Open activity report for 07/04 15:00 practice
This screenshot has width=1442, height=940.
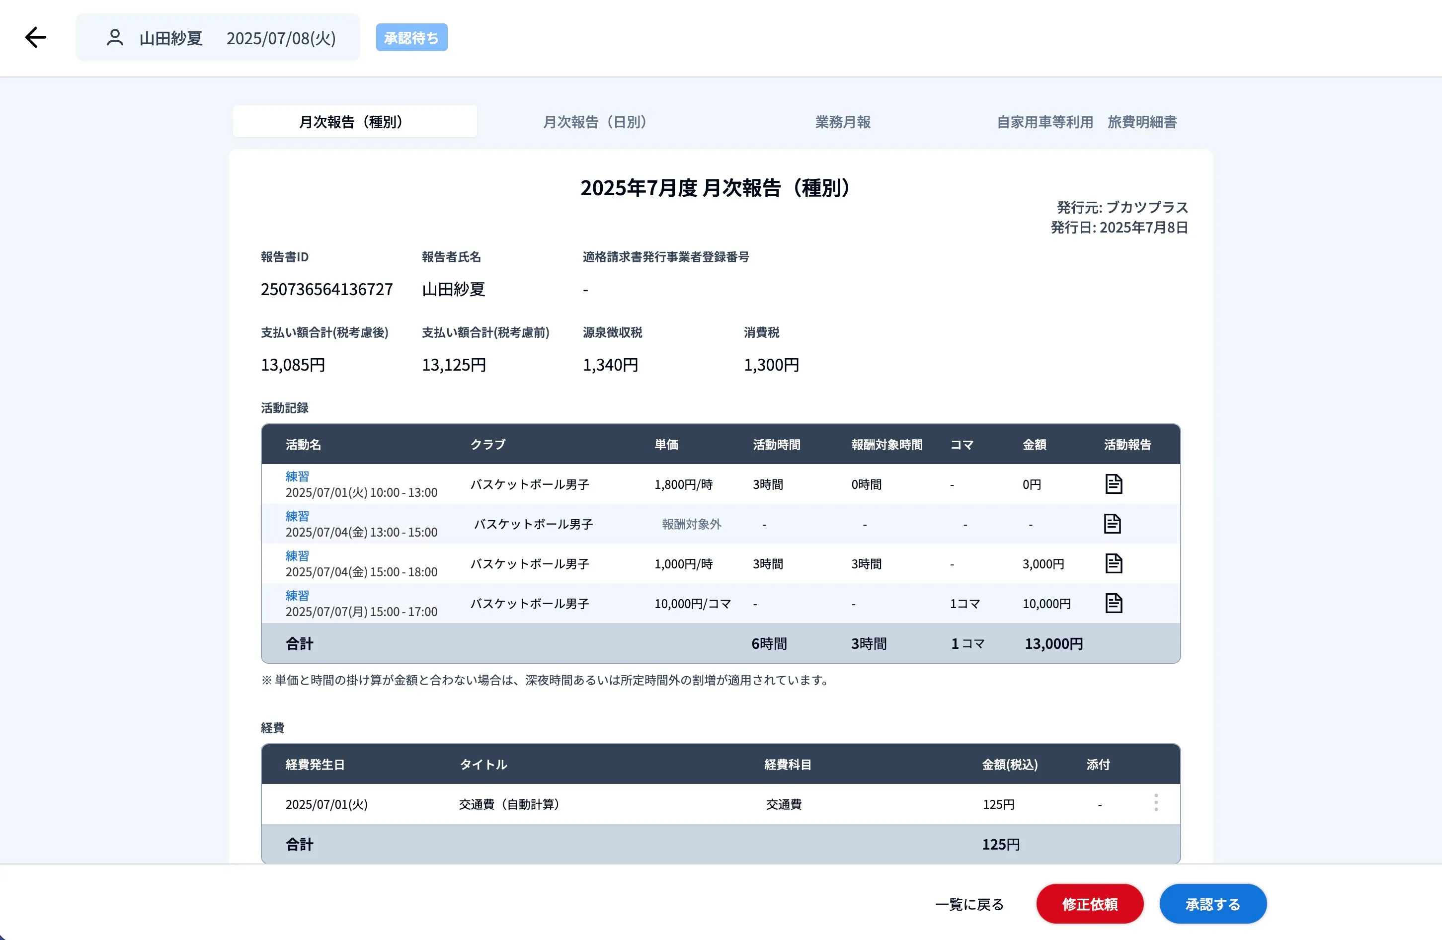[1113, 563]
